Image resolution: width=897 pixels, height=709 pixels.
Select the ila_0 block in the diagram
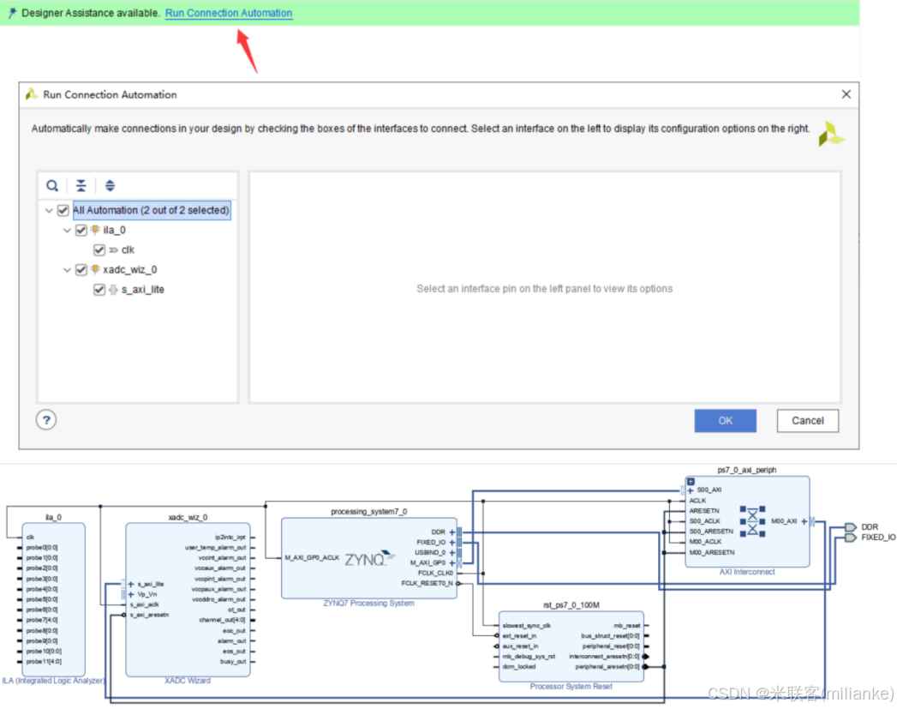(x=54, y=599)
